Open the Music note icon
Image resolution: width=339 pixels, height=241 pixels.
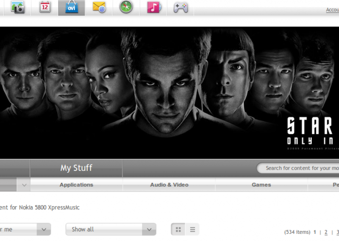pos(154,7)
